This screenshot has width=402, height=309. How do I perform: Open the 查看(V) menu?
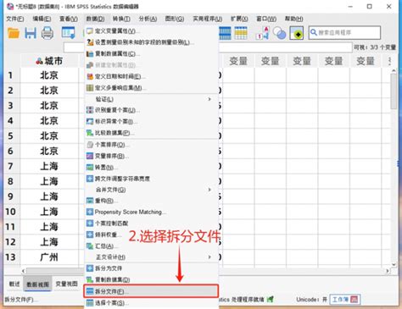69,19
